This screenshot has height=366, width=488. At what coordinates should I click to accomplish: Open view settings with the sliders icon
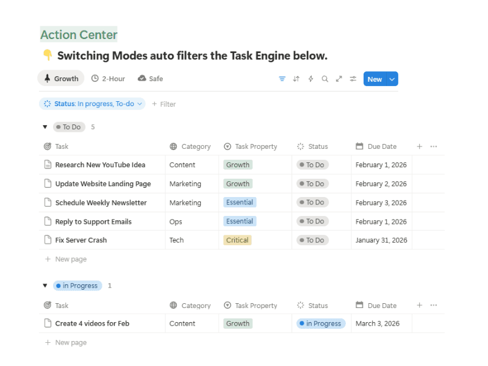pyautogui.click(x=353, y=79)
